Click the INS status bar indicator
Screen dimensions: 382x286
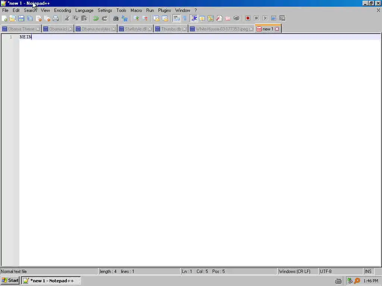368,271
